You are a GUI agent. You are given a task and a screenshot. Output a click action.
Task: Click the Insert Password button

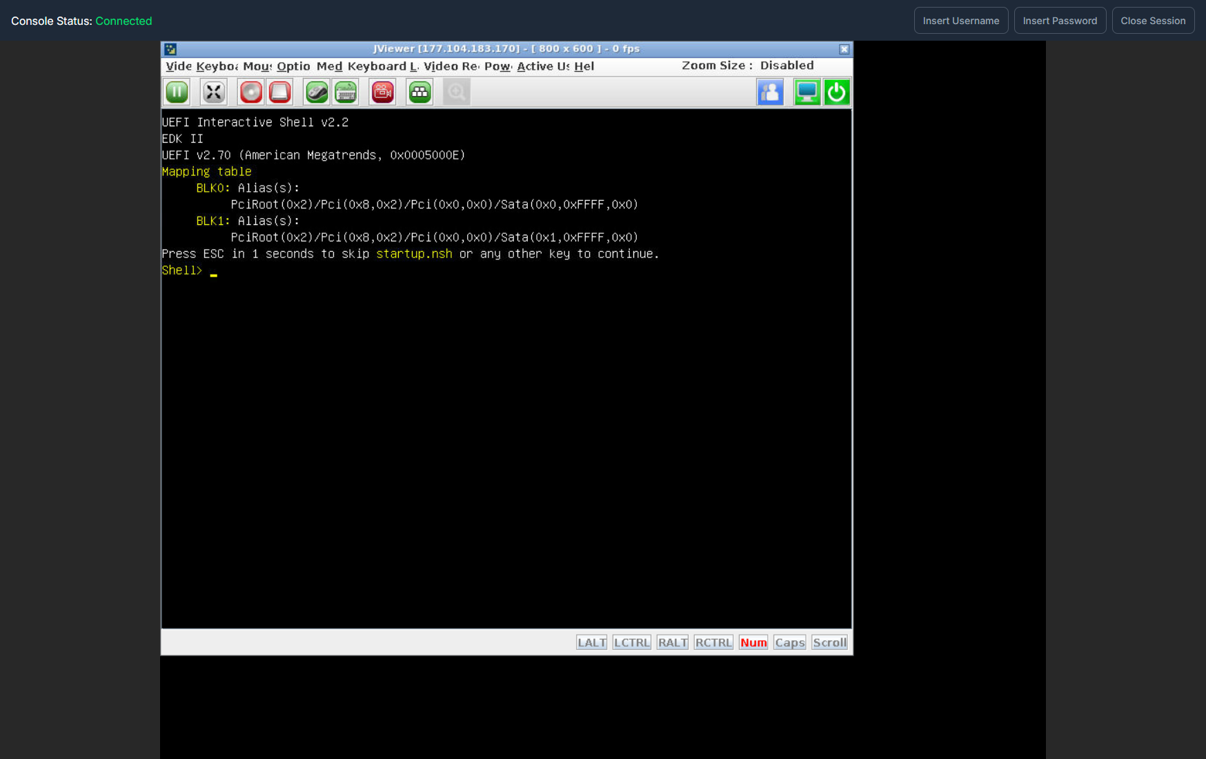pyautogui.click(x=1060, y=21)
